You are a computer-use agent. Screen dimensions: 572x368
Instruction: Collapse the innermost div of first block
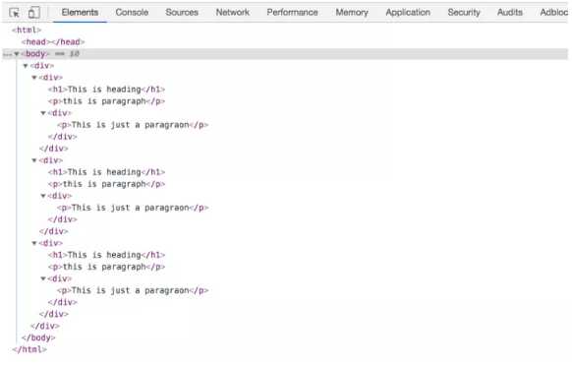(43, 113)
